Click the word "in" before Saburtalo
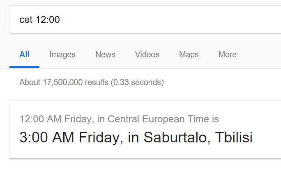This screenshot has height=171, width=281. pos(133,137)
